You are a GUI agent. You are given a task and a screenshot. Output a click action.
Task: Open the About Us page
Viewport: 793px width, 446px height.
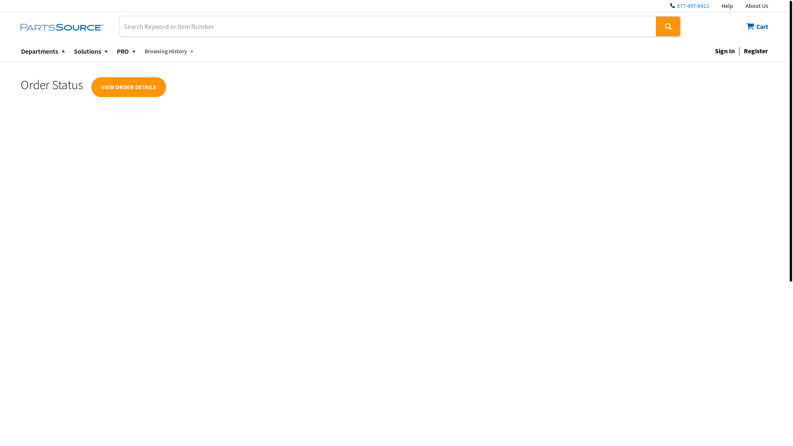tap(757, 6)
